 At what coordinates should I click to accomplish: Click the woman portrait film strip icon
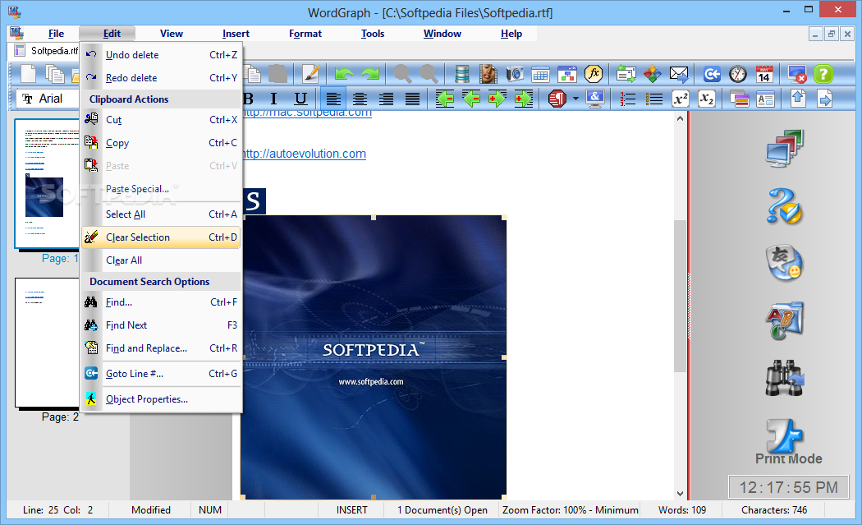coord(488,74)
